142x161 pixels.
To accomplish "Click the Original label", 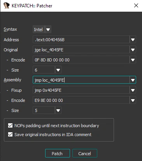I will 11,50.
